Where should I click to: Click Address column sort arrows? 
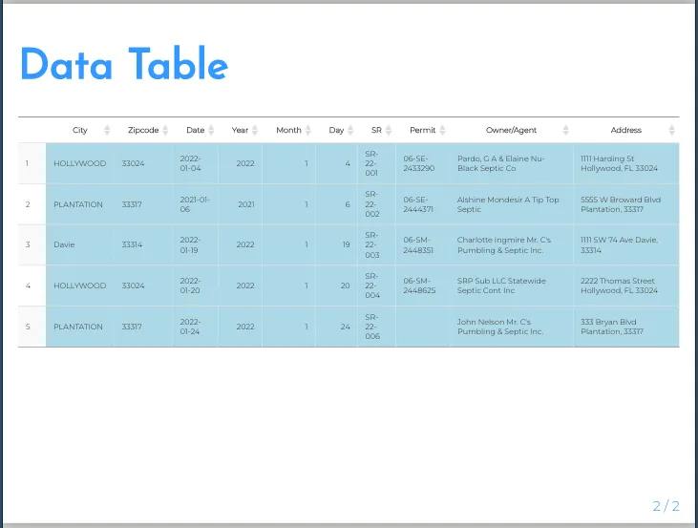tap(671, 130)
